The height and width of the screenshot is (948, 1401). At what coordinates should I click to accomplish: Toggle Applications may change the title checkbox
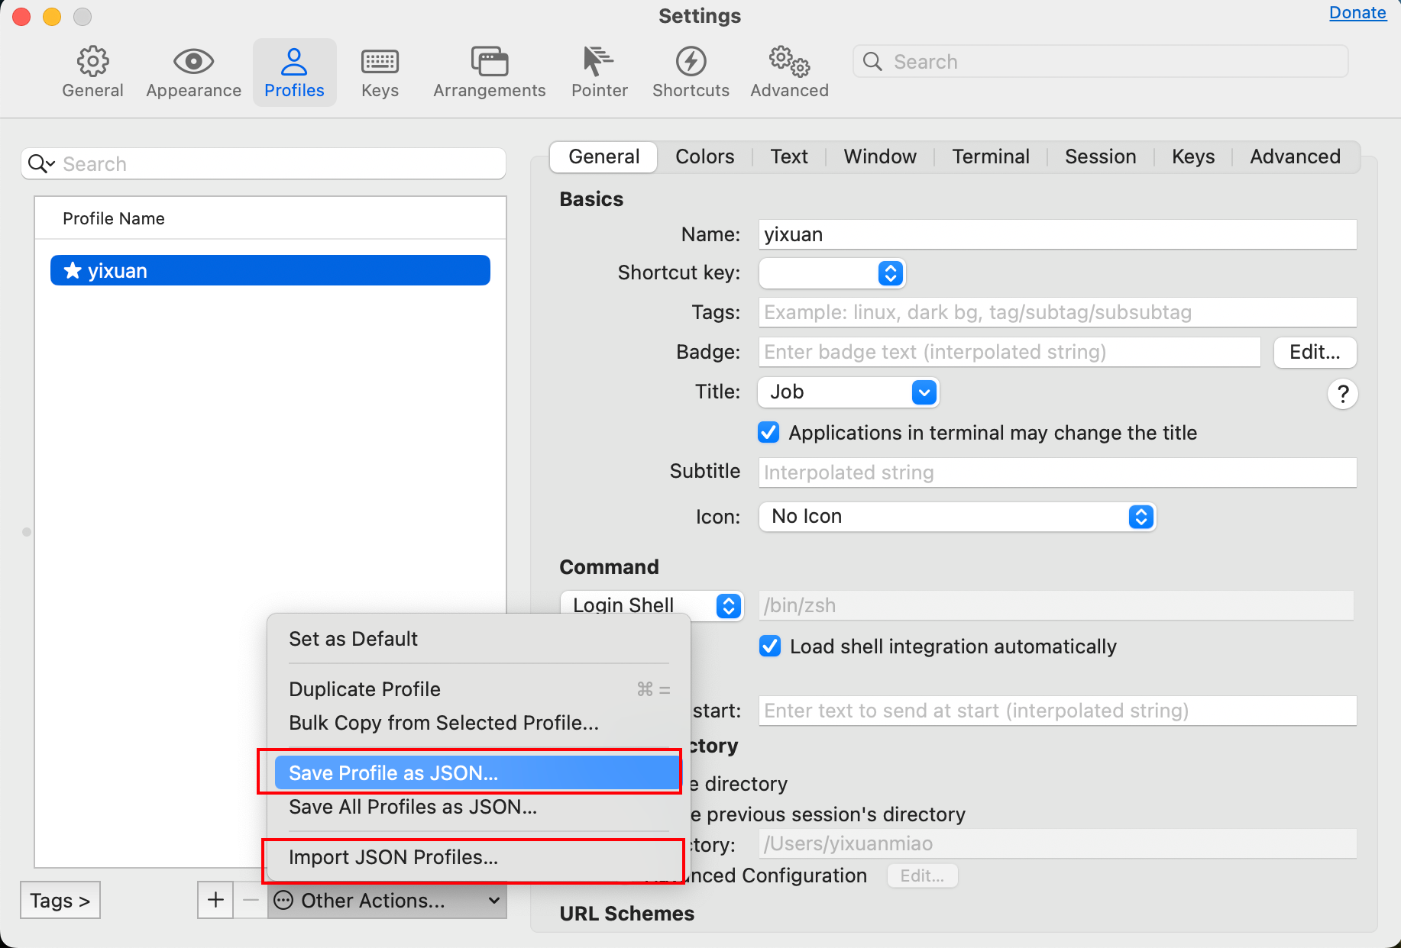coord(768,433)
